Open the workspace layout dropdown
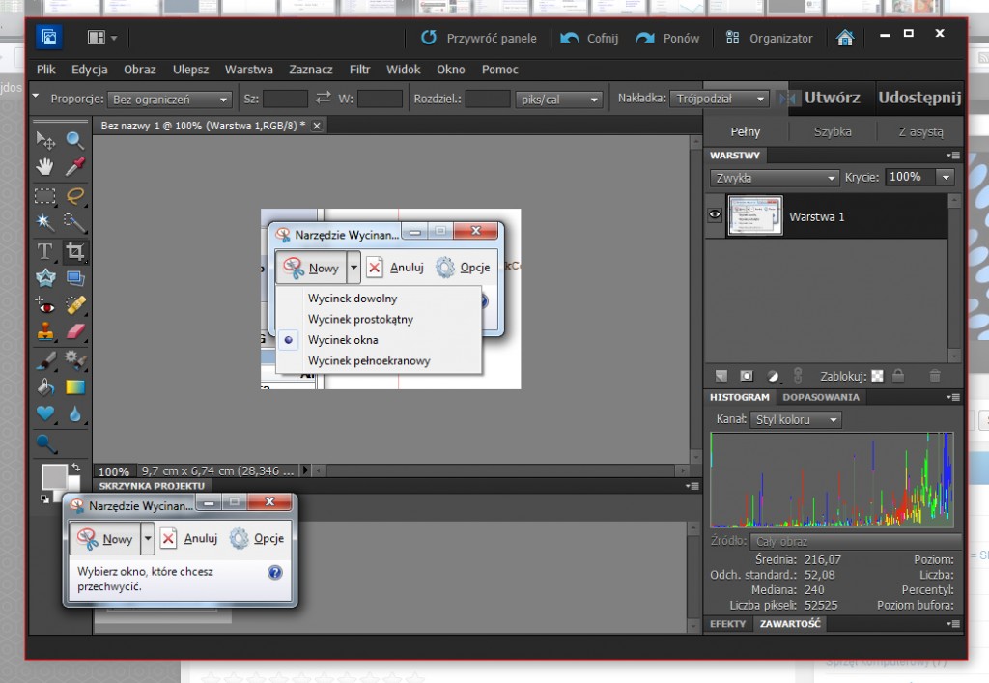This screenshot has height=683, width=989. [x=101, y=38]
